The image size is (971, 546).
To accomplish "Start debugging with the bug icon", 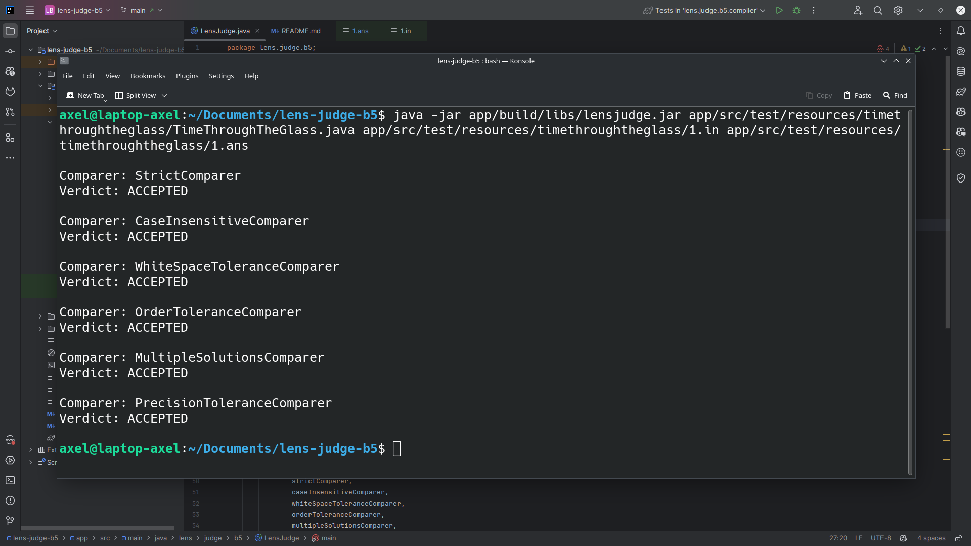I will (797, 10).
